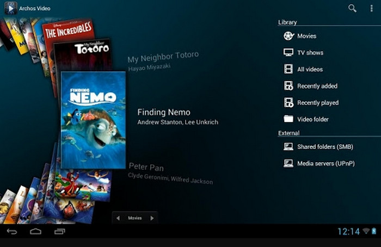Click the Movies label between arrows

coord(135,218)
